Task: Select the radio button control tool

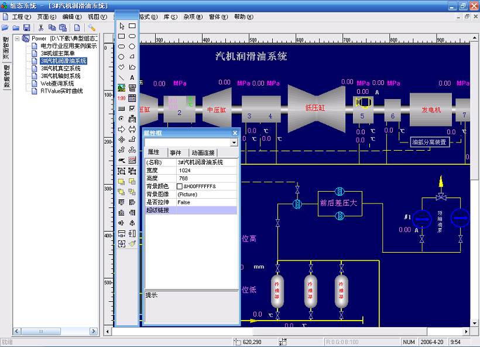Action: pos(122,119)
